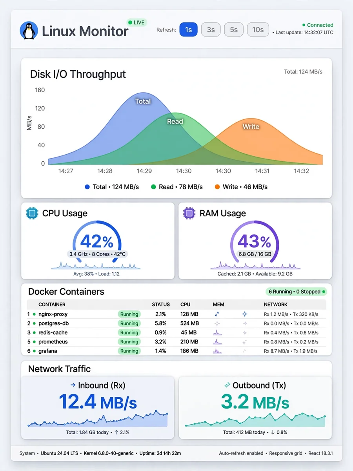Click the Outbound Tx icon
The height and width of the screenshot is (471, 353).
tap(227, 385)
